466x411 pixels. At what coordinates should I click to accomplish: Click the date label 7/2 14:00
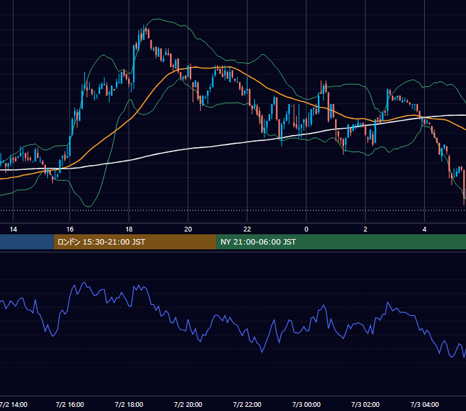click(14, 404)
